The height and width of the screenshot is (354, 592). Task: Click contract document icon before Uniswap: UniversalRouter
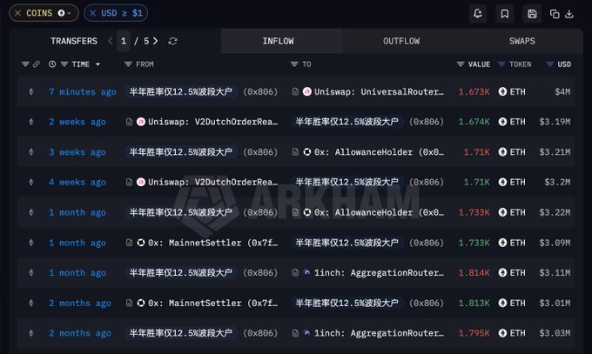pos(295,91)
